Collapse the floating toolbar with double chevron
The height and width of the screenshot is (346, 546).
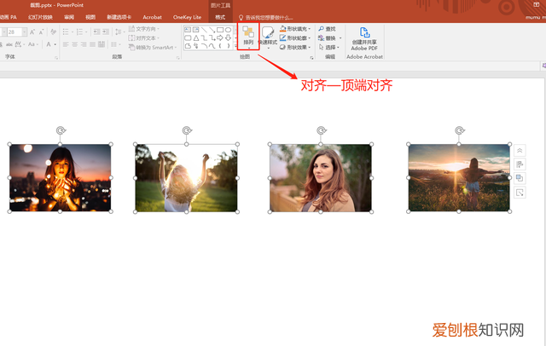(520, 150)
